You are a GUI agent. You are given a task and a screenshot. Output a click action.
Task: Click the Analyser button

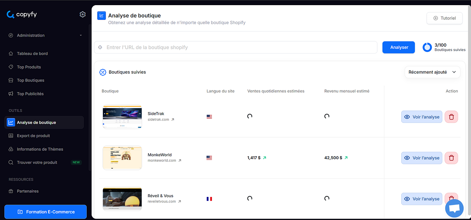click(x=399, y=47)
